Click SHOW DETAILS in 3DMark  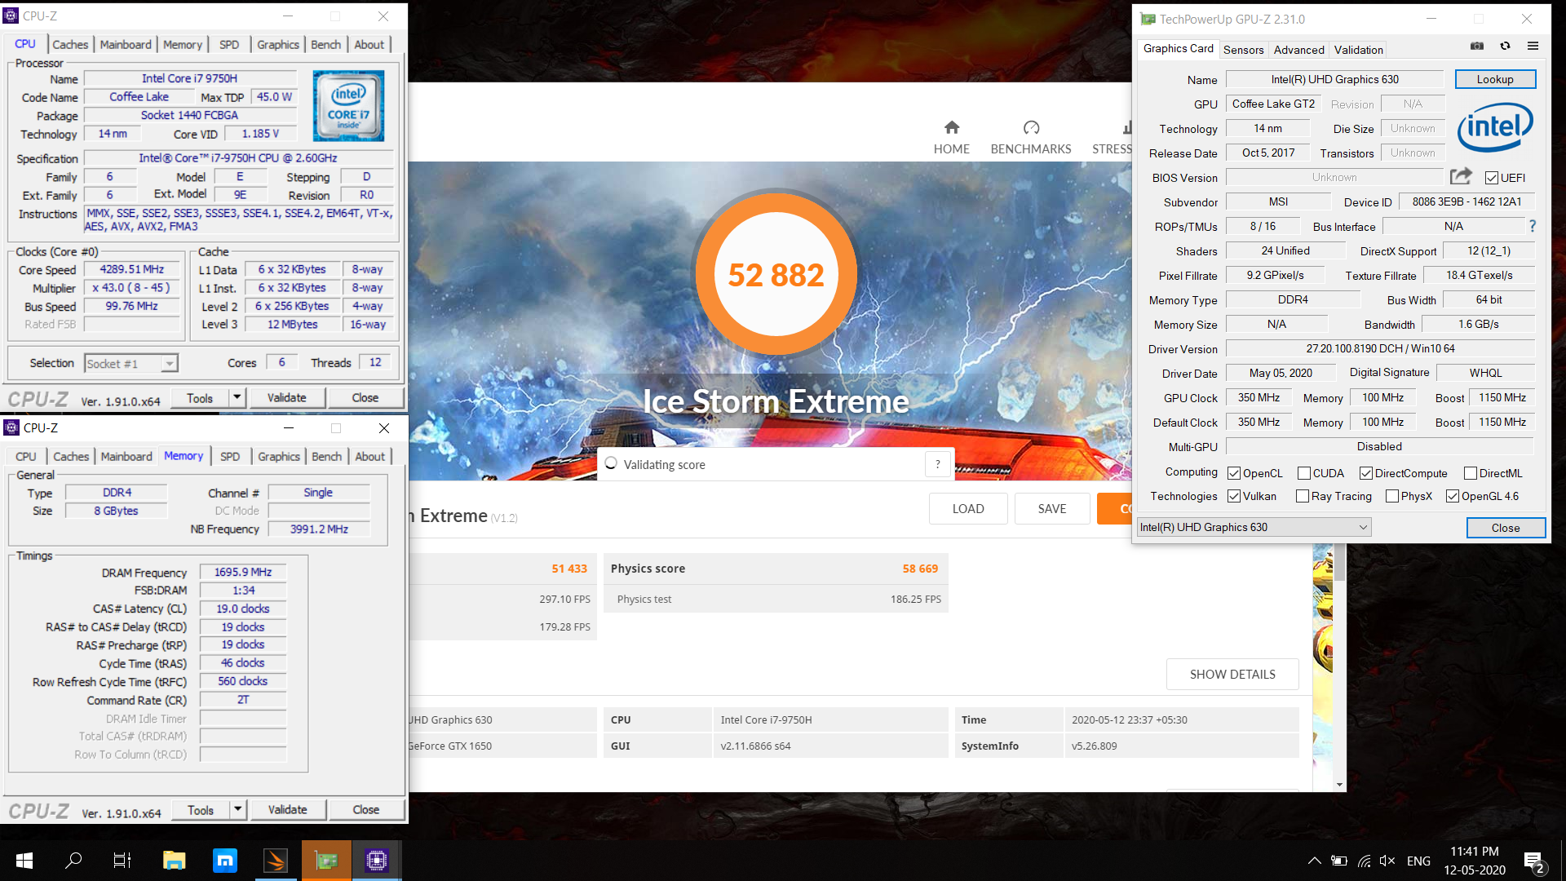tap(1232, 674)
